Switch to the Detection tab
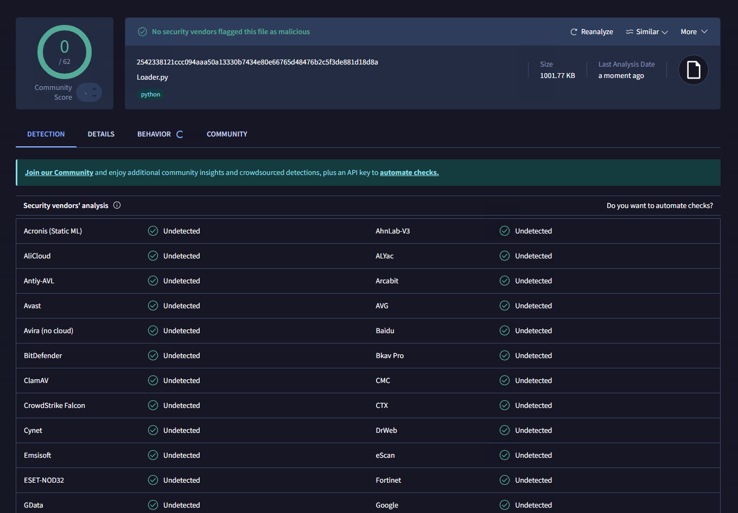Viewport: 738px width, 513px height. click(x=46, y=134)
